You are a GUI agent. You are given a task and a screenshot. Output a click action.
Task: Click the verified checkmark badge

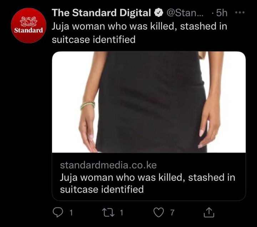click(158, 12)
